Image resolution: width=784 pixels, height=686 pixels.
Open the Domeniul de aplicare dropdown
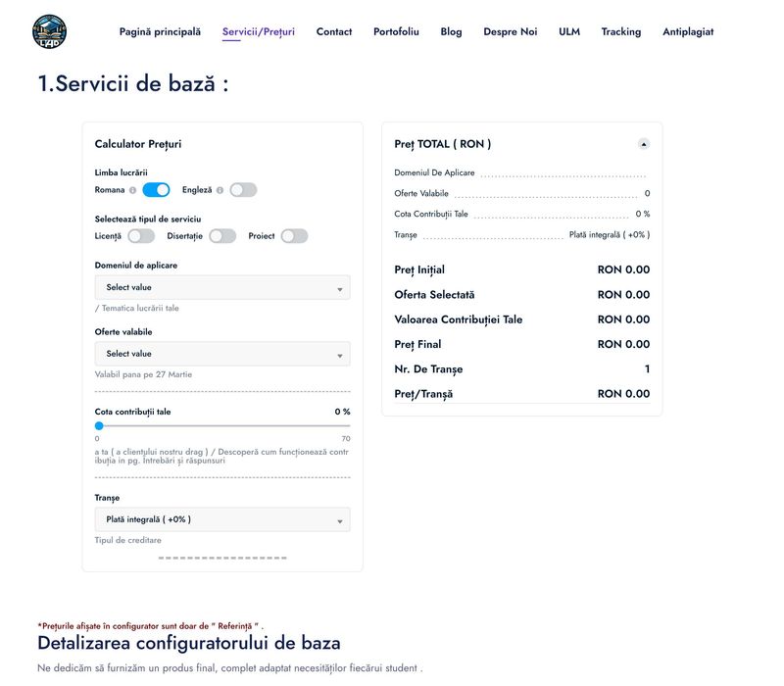(221, 287)
